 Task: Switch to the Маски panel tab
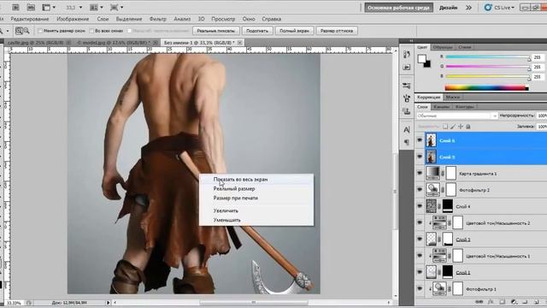coord(453,97)
